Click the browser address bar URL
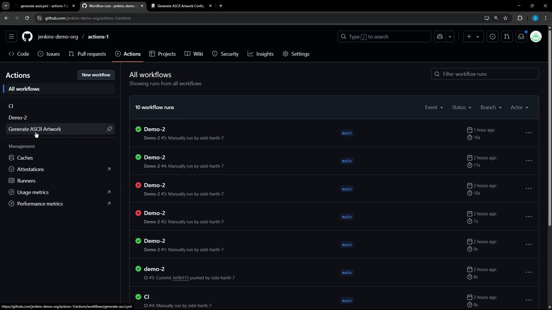Viewport: 552px width, 310px height. tap(88, 18)
